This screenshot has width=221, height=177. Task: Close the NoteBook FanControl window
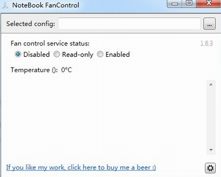click(209, 4)
